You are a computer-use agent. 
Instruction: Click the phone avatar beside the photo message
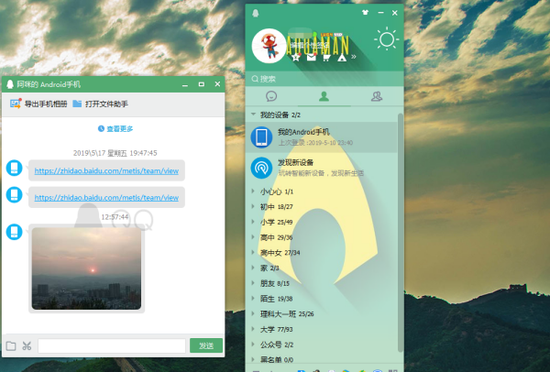pos(15,232)
